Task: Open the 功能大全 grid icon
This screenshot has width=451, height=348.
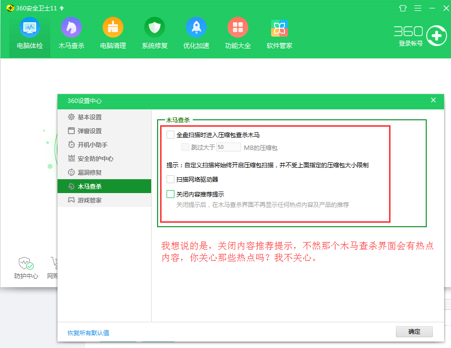Action: tap(237, 28)
